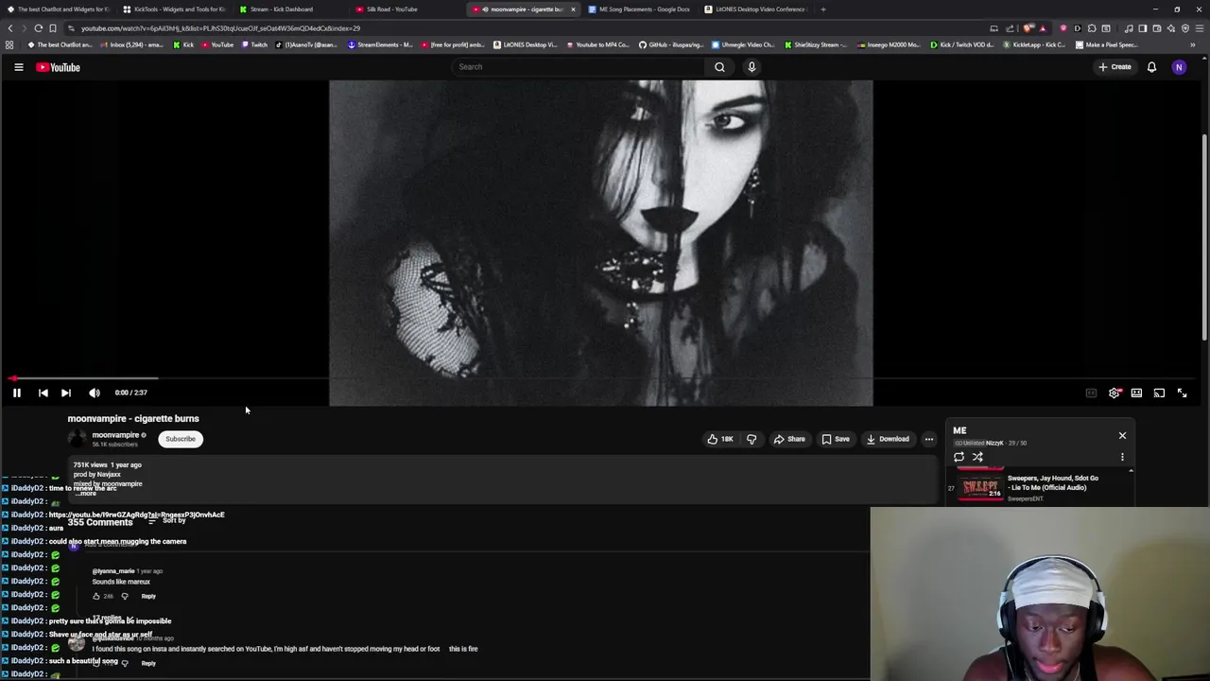The width and height of the screenshot is (1210, 681).
Task: Dislike the video
Action: (752, 439)
